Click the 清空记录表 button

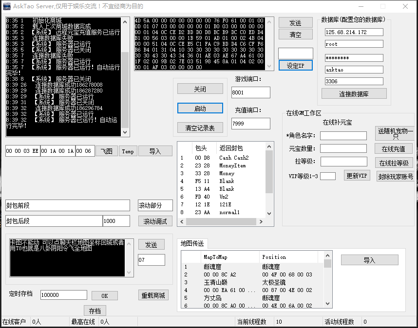click(200, 128)
